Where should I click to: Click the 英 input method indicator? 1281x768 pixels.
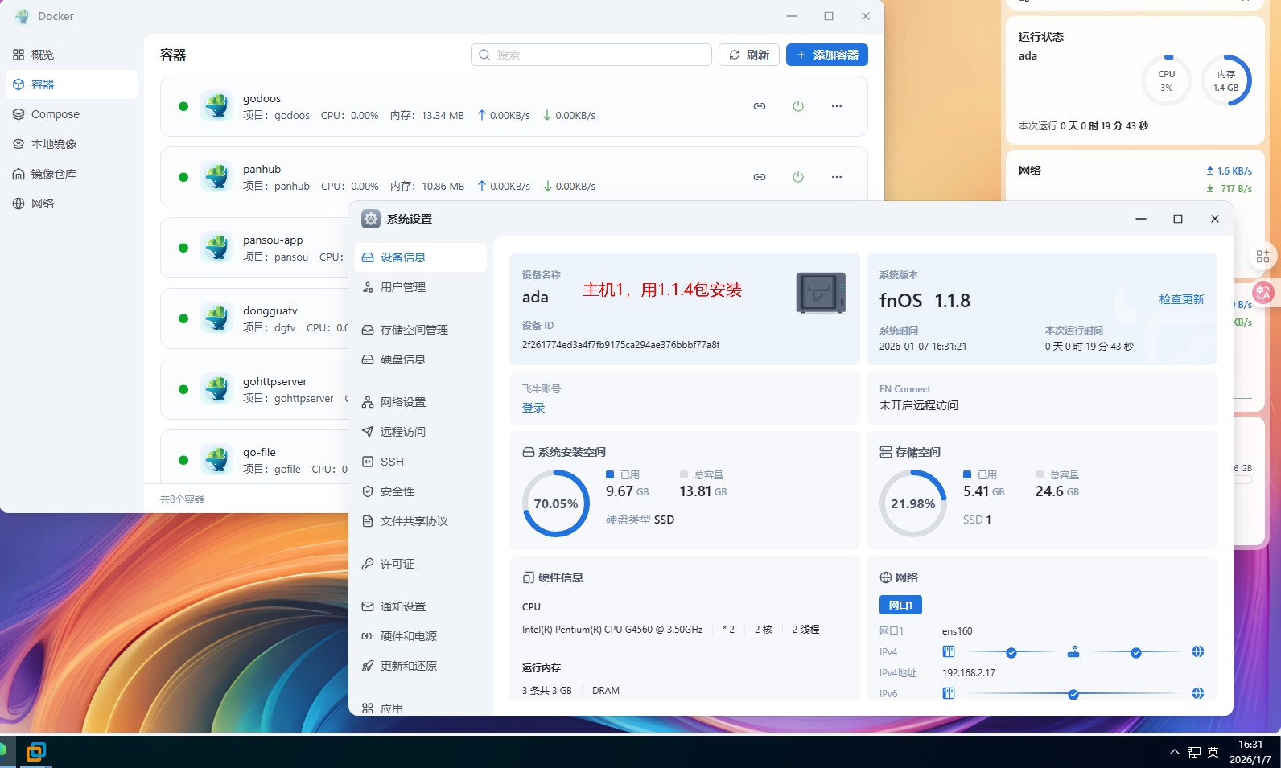1213,753
